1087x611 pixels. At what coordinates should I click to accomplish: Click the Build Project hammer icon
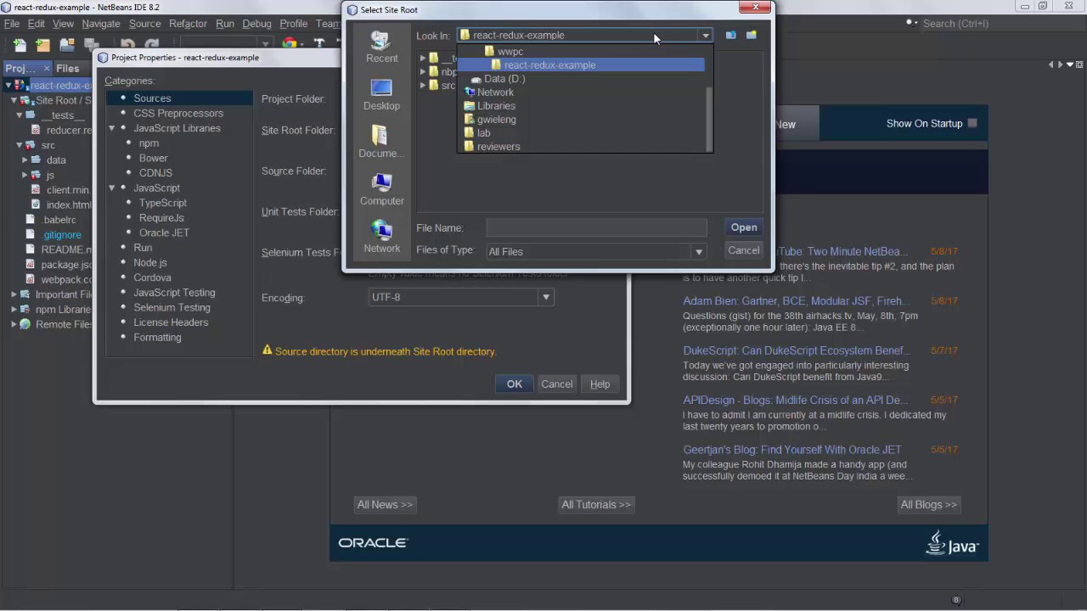coord(319,44)
